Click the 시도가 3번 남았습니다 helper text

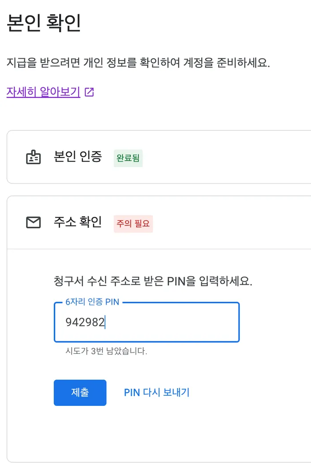(x=106, y=352)
